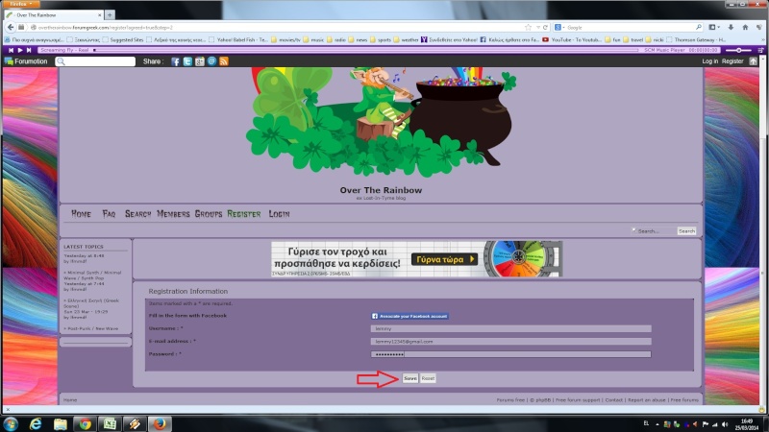Open the movies/tv bookmarks folder

coord(285,39)
